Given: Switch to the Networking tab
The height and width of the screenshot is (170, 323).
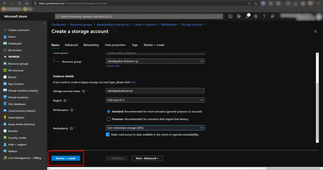Looking at the screenshot, I should coord(91,45).
